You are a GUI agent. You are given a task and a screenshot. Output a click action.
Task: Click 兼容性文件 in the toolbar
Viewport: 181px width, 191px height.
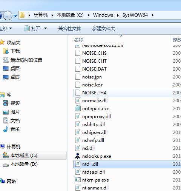pos(70,29)
